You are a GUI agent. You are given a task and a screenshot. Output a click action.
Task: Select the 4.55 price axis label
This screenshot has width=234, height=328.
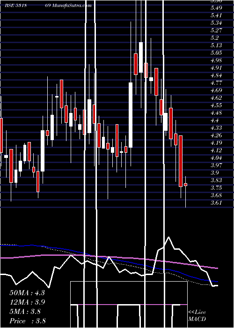216,105
